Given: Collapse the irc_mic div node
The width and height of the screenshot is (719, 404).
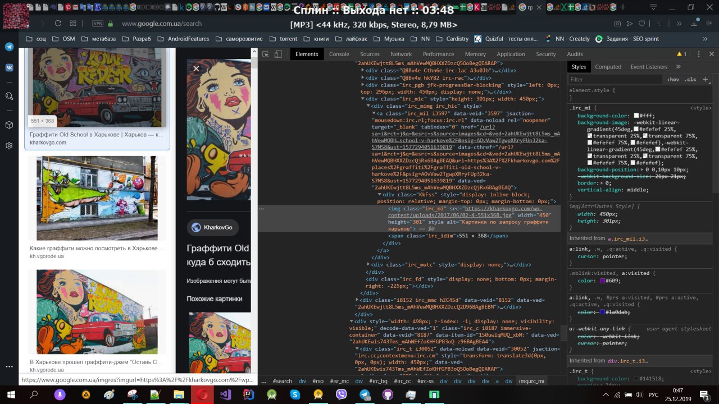Looking at the screenshot, I should point(363,99).
